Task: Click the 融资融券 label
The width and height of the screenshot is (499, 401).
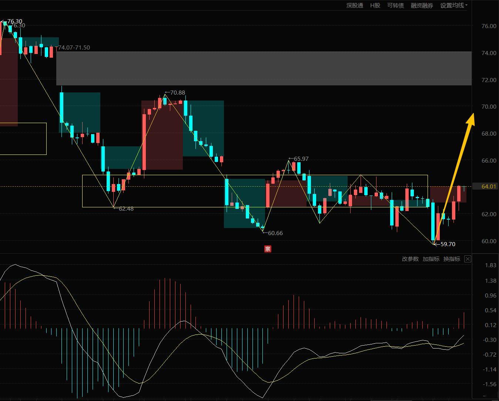Action: tap(422, 6)
